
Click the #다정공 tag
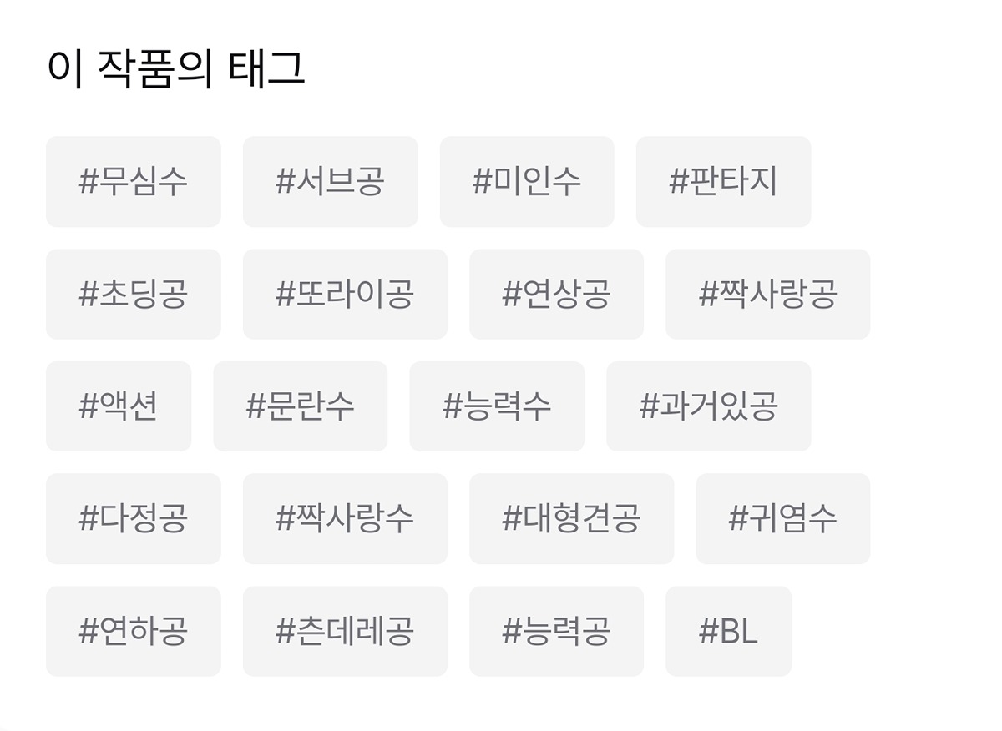134,518
